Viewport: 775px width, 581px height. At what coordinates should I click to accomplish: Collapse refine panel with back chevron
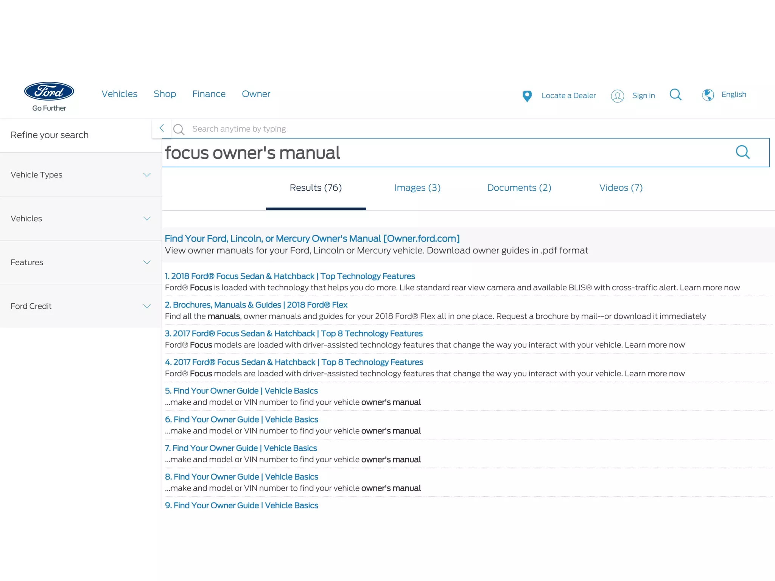pos(162,128)
